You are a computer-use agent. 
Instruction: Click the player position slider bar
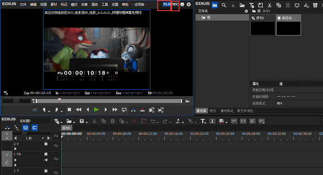point(109,101)
